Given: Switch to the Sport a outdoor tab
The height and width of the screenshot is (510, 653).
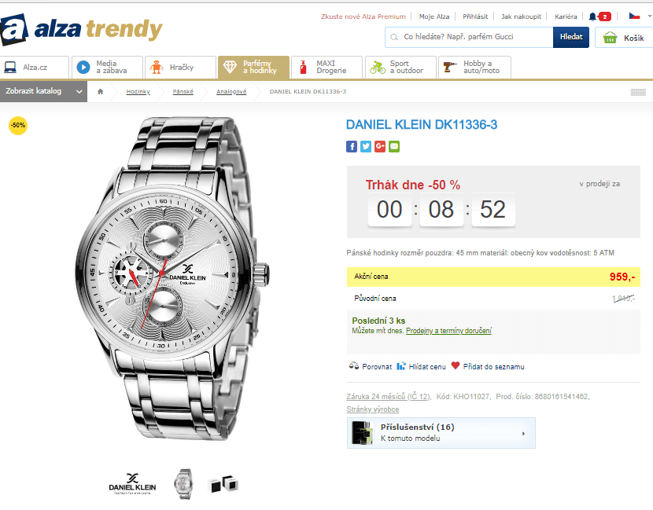Looking at the screenshot, I should click(x=400, y=68).
